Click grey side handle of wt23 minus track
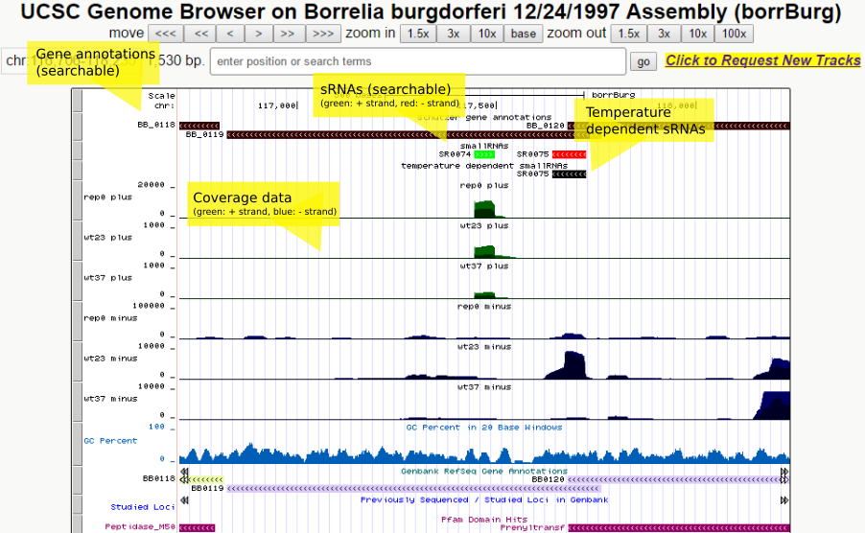Screen dimensions: 865x533 click(x=78, y=361)
